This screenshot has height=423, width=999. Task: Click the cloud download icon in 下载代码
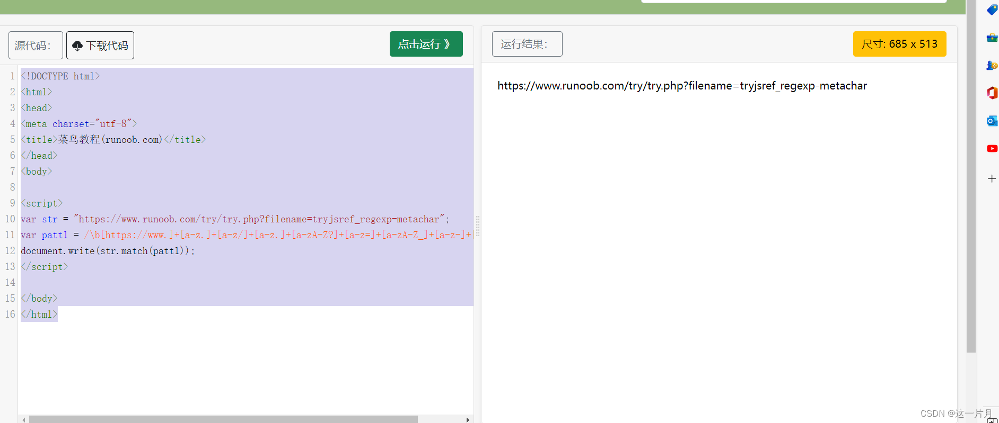click(77, 46)
